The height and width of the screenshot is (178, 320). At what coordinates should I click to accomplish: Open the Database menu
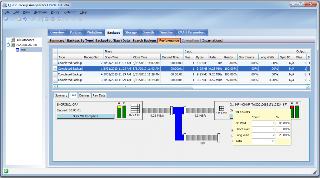tap(40, 12)
